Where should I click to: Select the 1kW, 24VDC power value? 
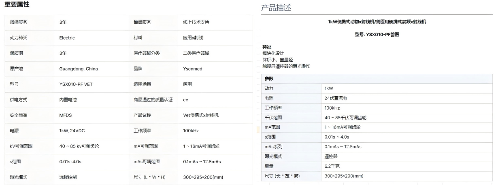pyautogui.click(x=73, y=131)
